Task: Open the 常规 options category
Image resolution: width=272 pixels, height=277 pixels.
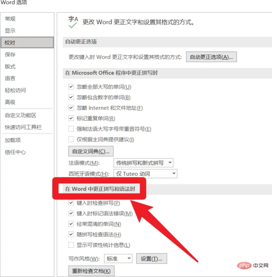Action: click(x=10, y=19)
